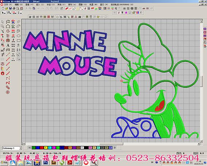The width and height of the screenshot is (207, 166).
Task: Click the 3D view icon
Action: 95,17
